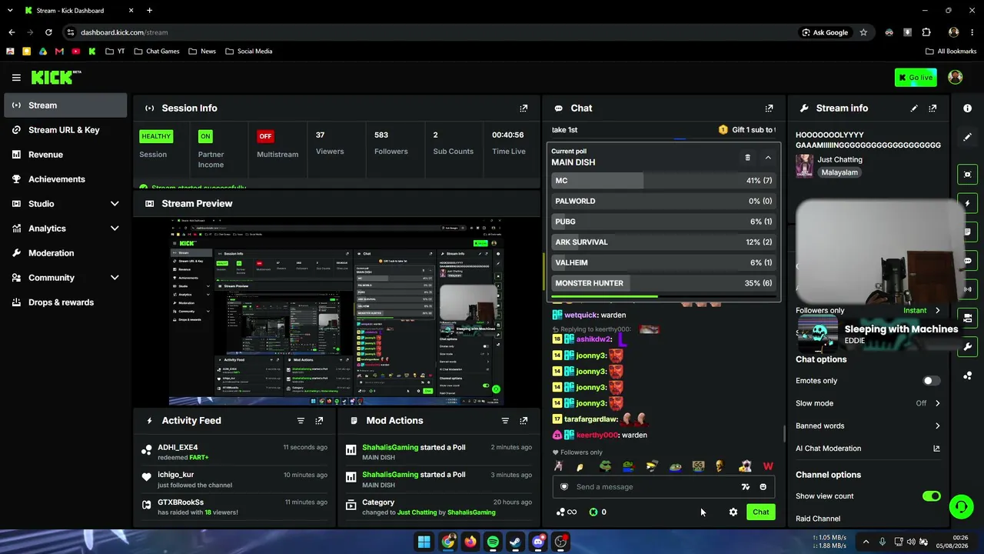Click the info icon on right toolbar
The image size is (984, 554).
point(968,108)
